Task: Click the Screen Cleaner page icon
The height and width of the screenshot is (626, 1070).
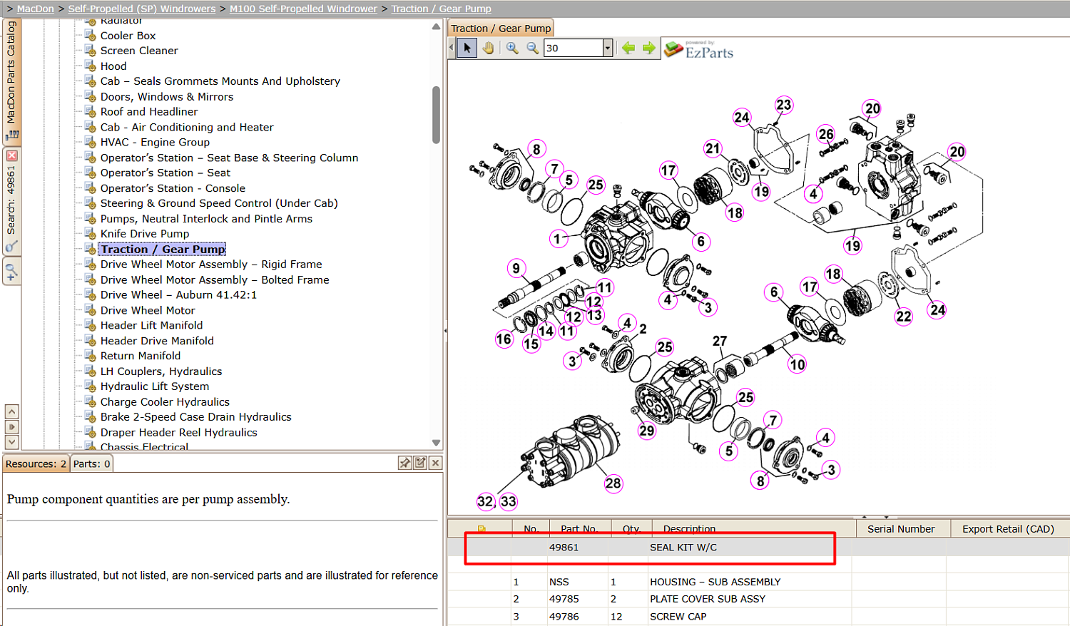Action: 91,50
